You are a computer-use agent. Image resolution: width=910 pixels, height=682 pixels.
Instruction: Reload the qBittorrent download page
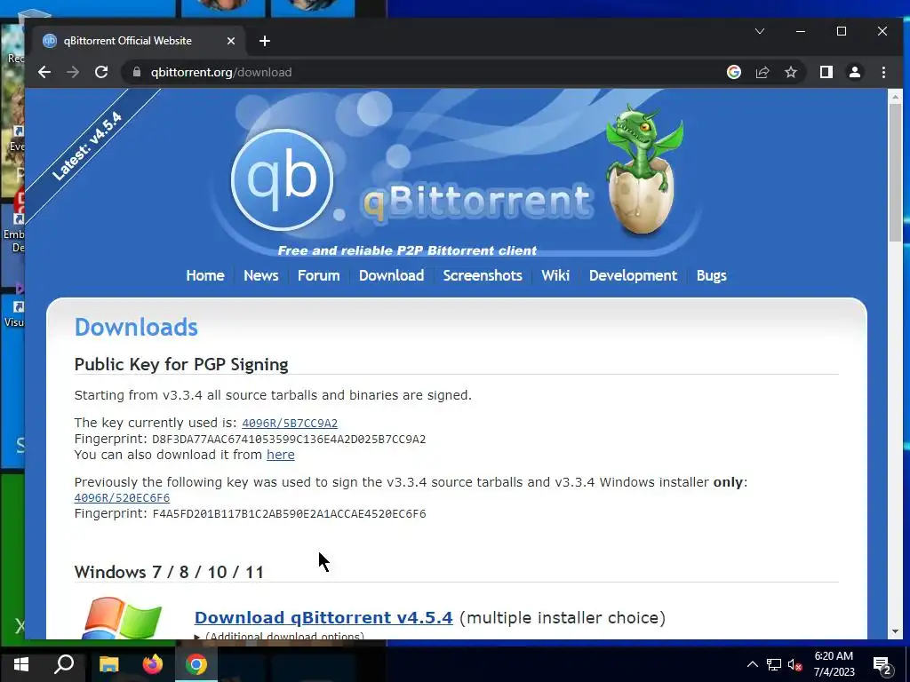(101, 72)
